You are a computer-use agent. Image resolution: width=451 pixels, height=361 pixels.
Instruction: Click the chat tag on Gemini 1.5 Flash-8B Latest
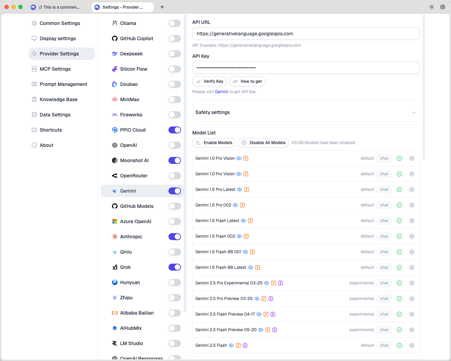coord(384,267)
